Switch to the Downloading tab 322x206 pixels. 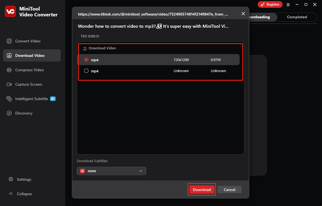click(x=258, y=17)
